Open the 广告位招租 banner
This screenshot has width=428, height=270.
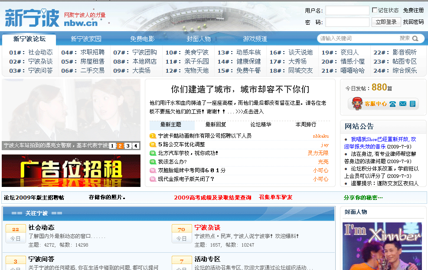coord(71,170)
